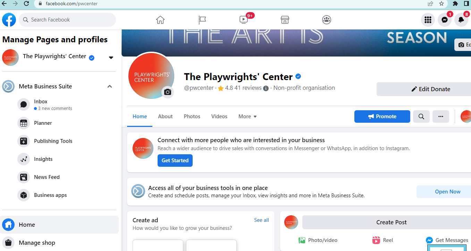
Task: Go to Facebook Home via house icon
Action: pyautogui.click(x=160, y=20)
